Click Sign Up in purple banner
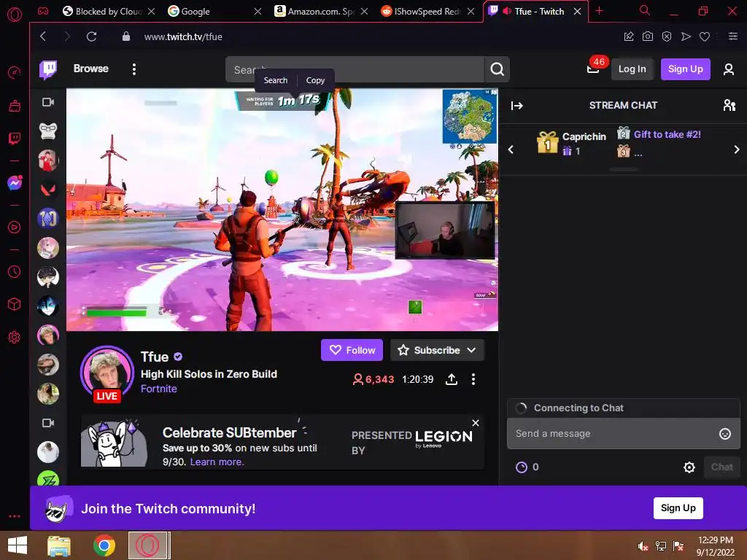747x560 pixels. [678, 508]
